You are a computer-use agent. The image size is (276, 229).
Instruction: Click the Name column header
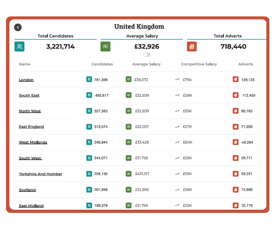(24, 64)
